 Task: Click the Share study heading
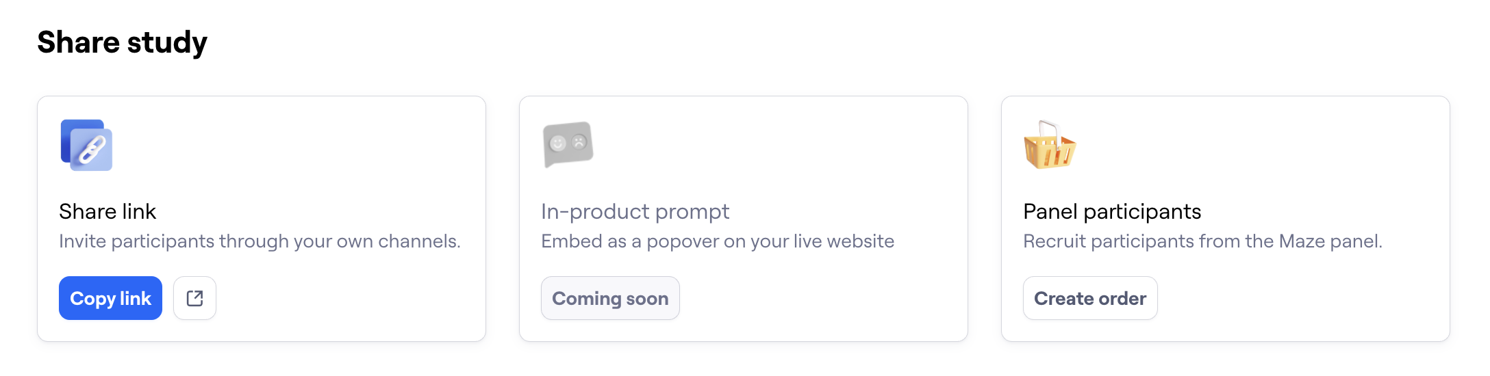click(x=122, y=42)
